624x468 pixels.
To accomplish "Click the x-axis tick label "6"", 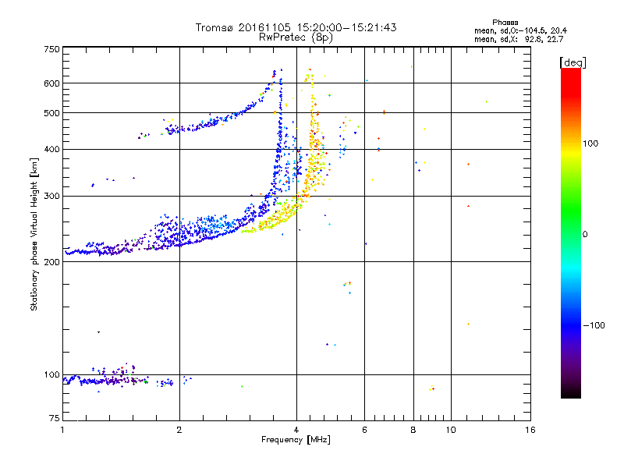I will pos(364,430).
